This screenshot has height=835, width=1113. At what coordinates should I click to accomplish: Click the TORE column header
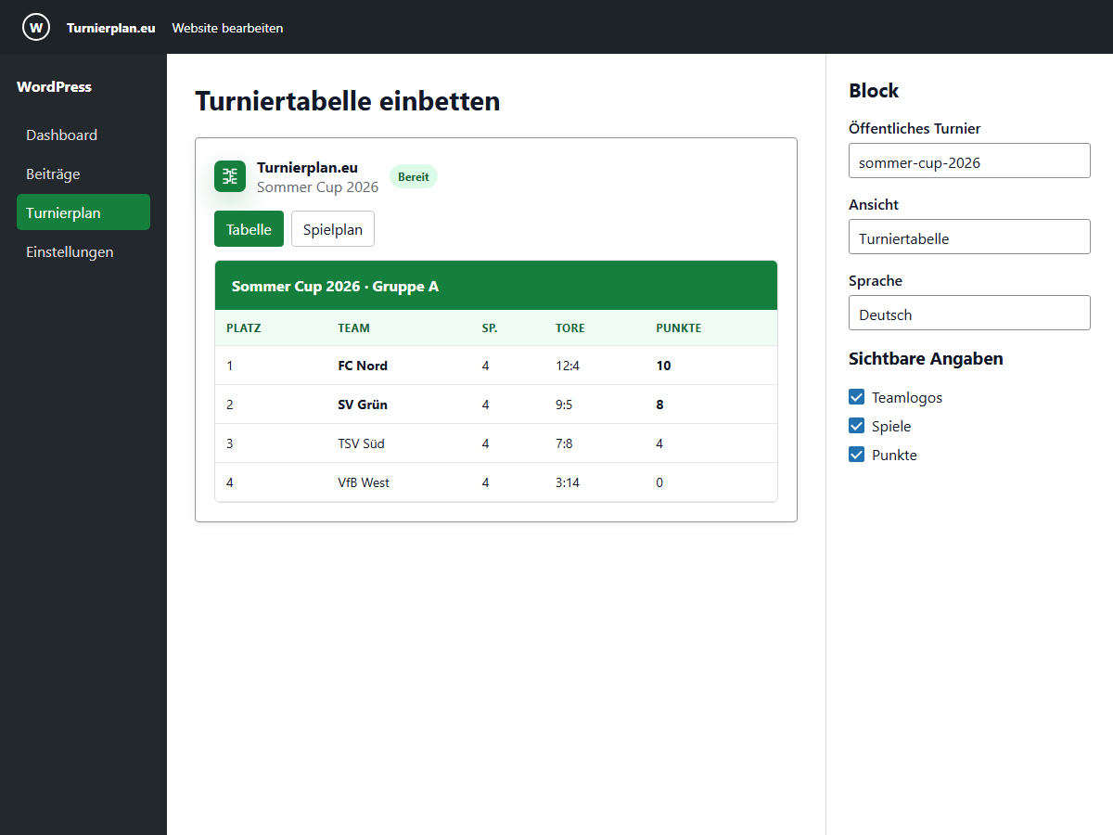570,328
